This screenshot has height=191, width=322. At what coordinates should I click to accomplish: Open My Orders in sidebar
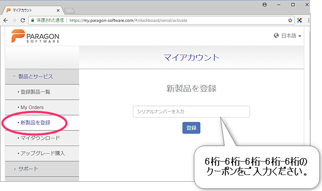[x=42, y=107]
